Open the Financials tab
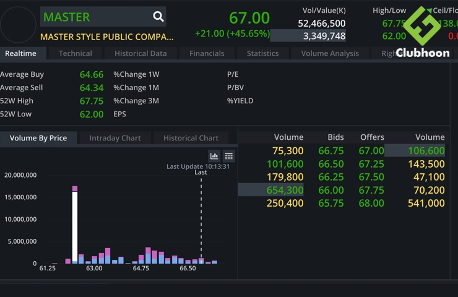Image resolution: width=458 pixels, height=297 pixels. pyautogui.click(x=207, y=53)
